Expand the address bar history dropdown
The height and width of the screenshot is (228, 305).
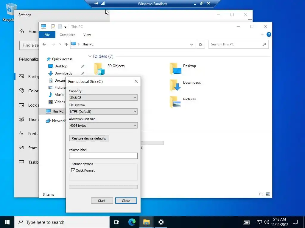(192, 45)
